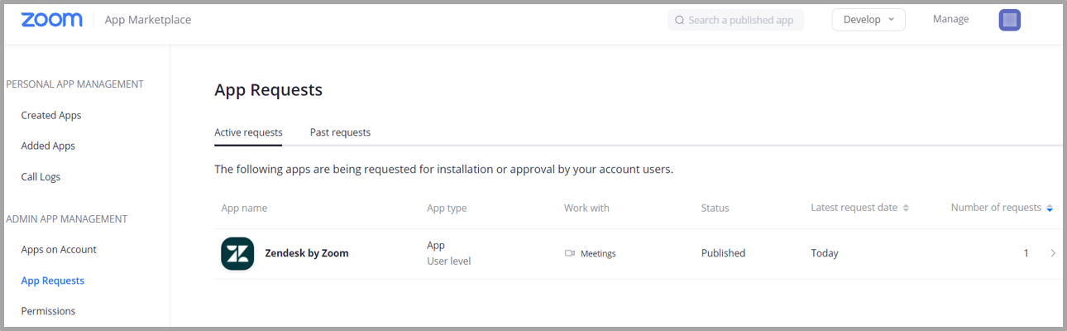Viewport: 1067px width, 331px height.
Task: Open Call Logs in sidebar
Action: [41, 176]
